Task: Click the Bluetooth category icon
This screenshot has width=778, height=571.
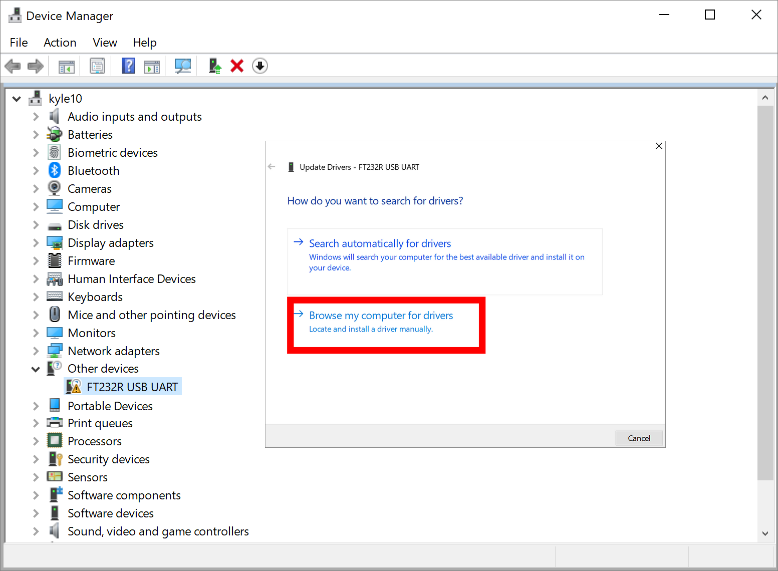Action: pyautogui.click(x=55, y=170)
